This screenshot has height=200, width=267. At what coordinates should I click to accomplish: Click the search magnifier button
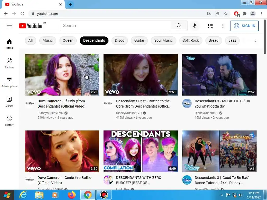pyautogui.click(x=179, y=26)
